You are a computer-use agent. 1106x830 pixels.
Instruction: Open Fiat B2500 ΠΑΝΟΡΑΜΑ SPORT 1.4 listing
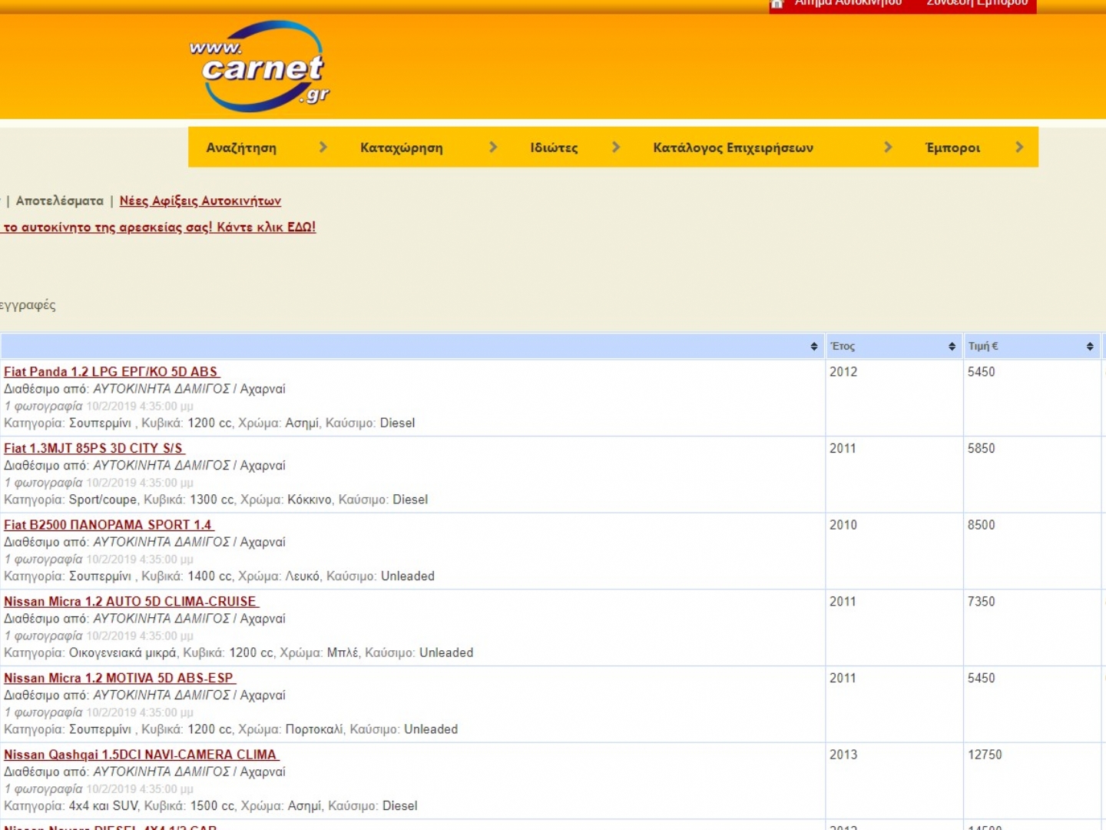click(x=108, y=525)
